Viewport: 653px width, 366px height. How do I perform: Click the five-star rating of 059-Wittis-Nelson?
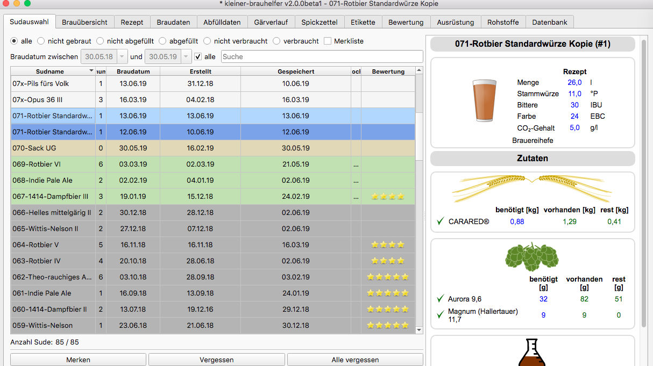[x=388, y=326]
